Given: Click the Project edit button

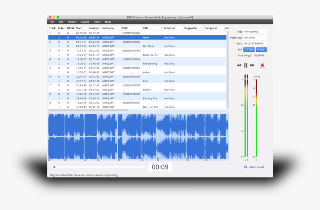Looking at the screenshot, I should [x=262, y=49].
